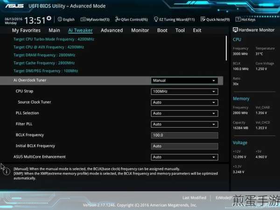
Task: Click the Memory heading in Hardware Monitor
Action: [x=241, y=99]
